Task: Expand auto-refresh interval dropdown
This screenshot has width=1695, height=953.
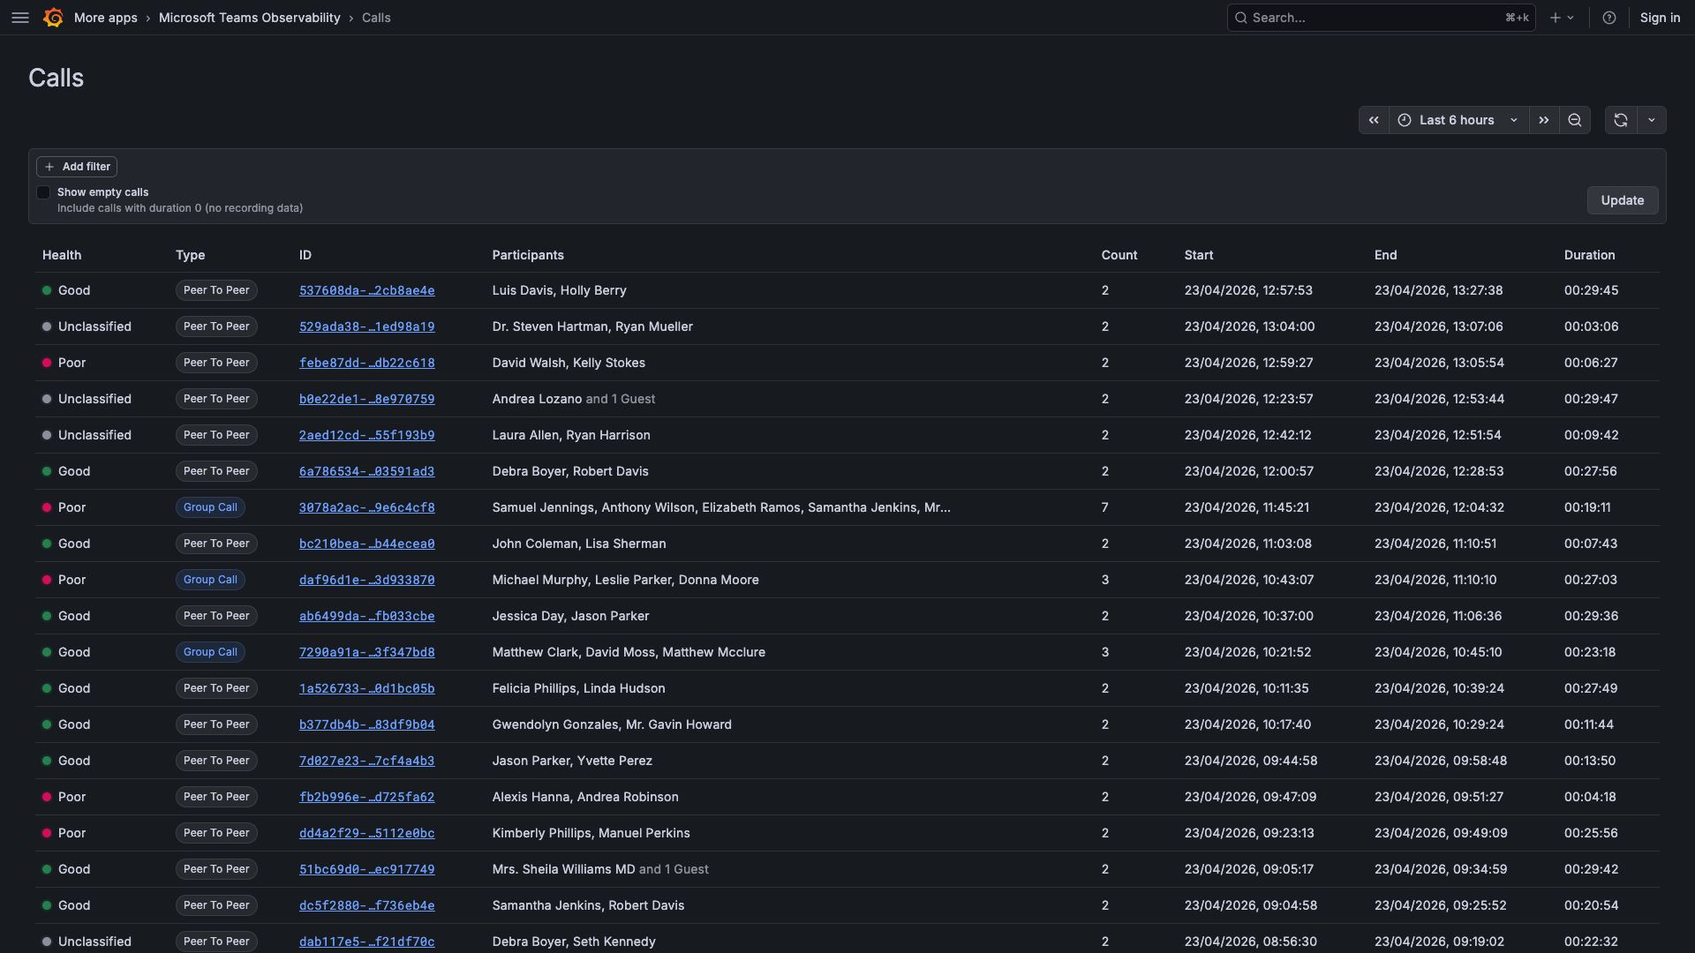Action: (x=1652, y=120)
